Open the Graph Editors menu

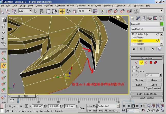tap(95, 6)
